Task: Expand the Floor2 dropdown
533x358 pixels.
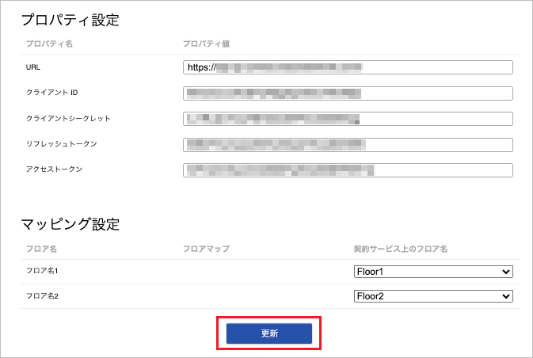Action: tap(433, 296)
